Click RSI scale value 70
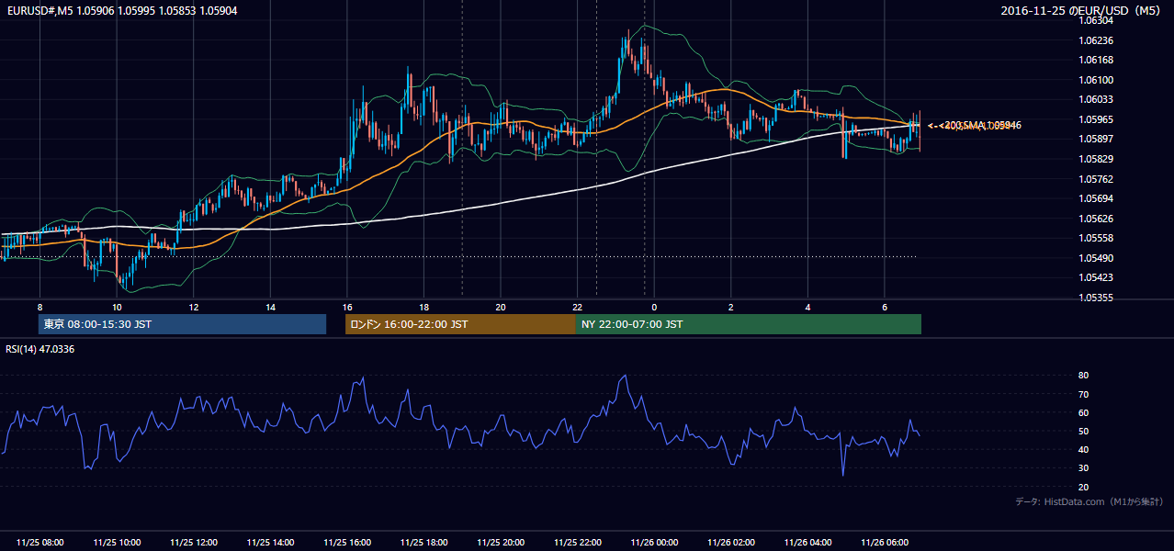1174x551 pixels. click(x=1084, y=394)
